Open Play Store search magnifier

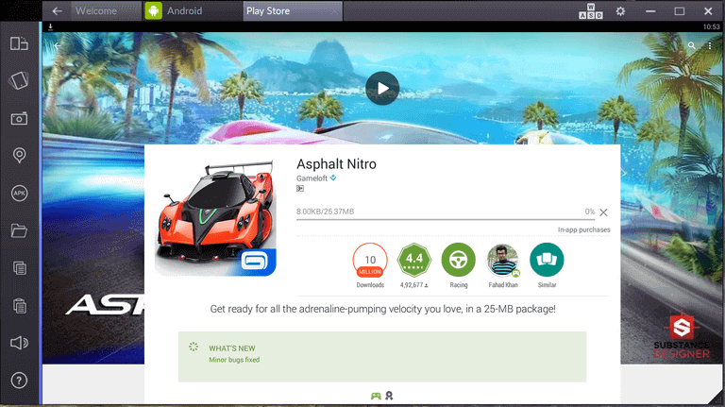click(691, 45)
